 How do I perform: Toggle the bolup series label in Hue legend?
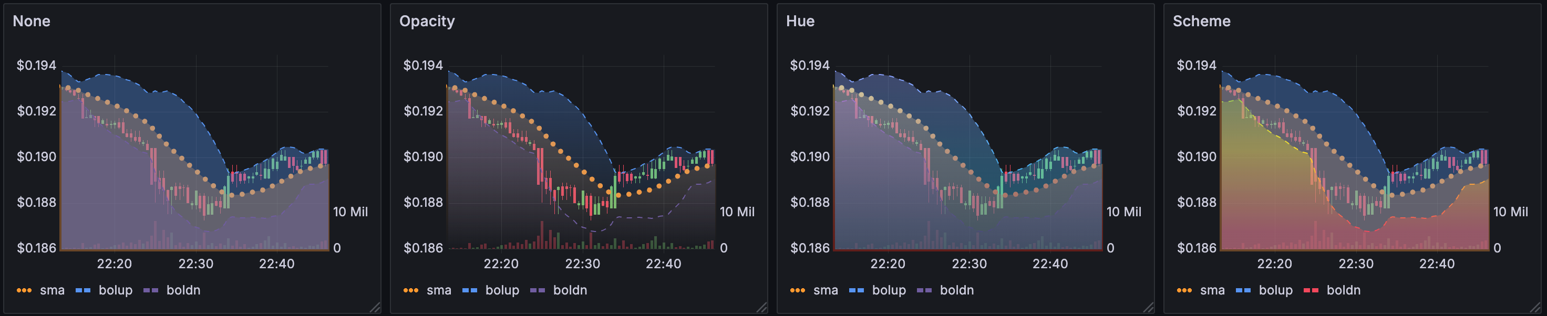[889, 290]
